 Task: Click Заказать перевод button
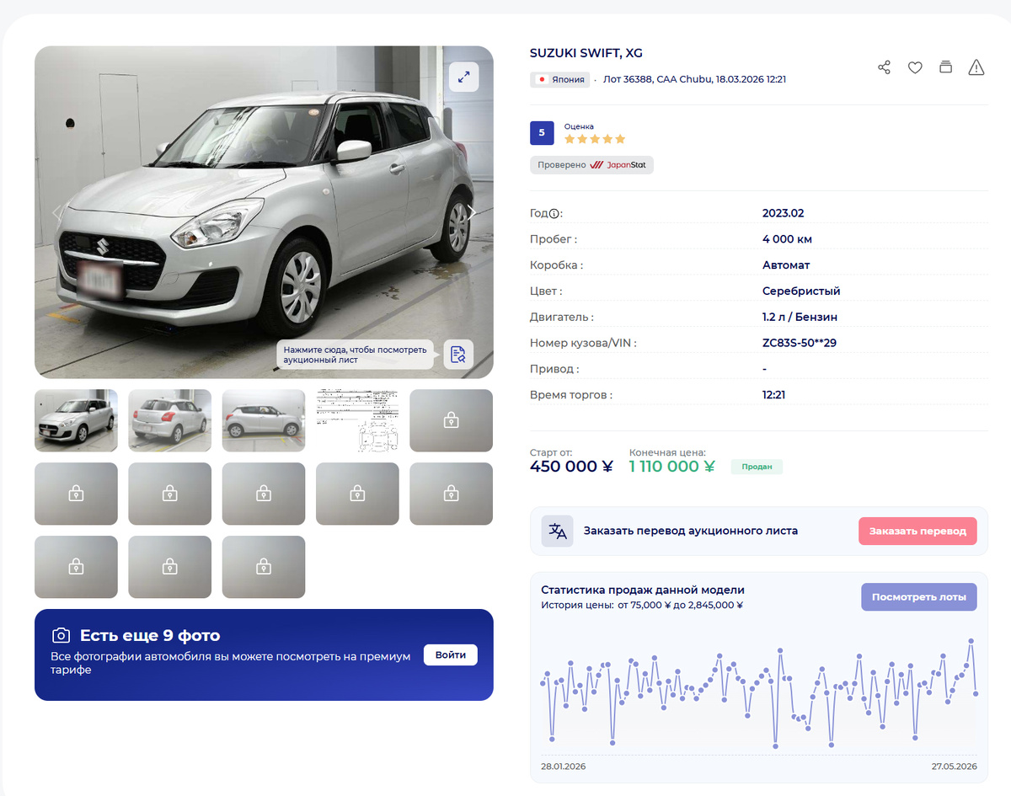click(917, 532)
